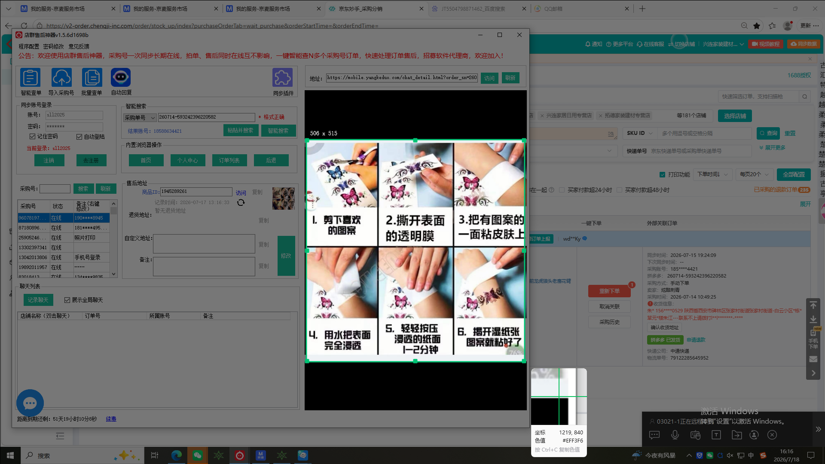The image size is (825, 464).
Task: Select the 96078197 row in 采购号 table
Action: click(x=64, y=218)
